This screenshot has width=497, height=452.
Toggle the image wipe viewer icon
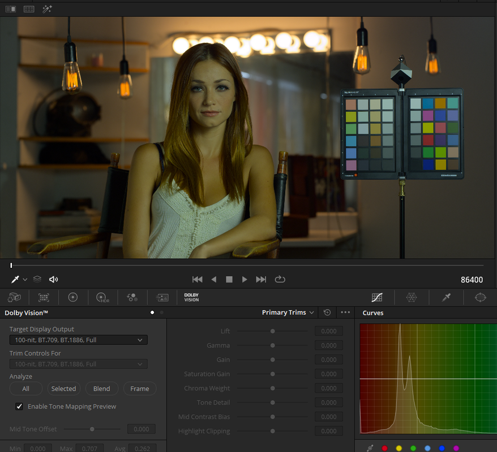10,9
